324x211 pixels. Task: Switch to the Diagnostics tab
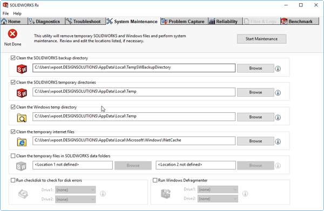pos(46,21)
